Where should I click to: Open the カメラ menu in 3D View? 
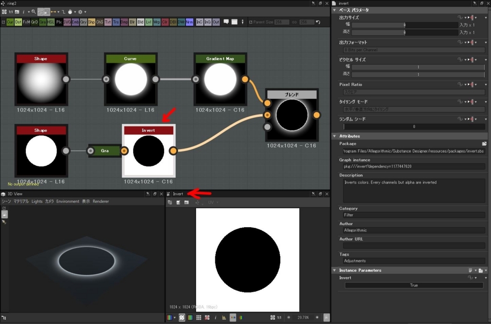[x=49, y=201]
